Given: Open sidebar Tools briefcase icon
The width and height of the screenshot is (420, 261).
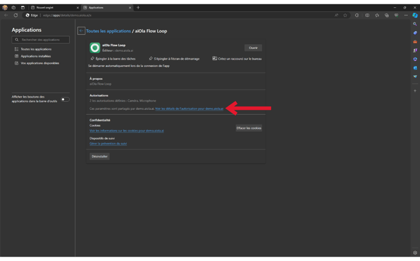Looking at the screenshot, I should 415,41.
